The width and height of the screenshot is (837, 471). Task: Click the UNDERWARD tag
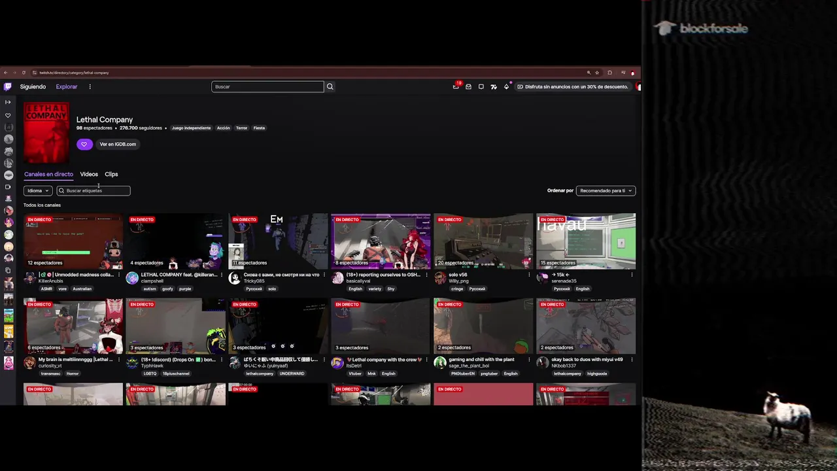tap(292, 374)
